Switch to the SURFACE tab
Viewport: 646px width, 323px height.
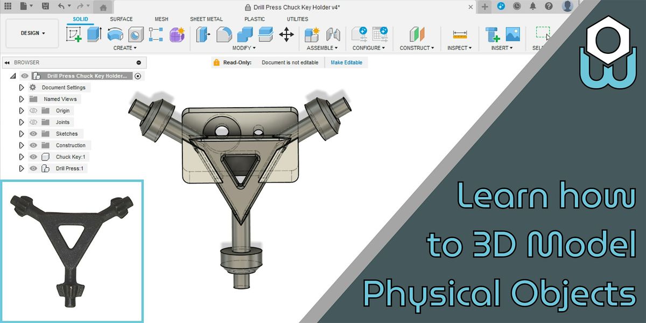[121, 19]
